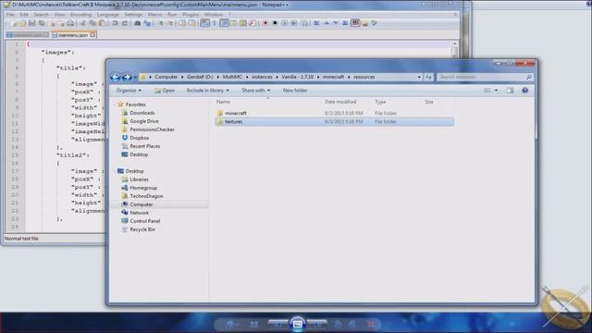Open the Share with dropdown
This screenshot has width=592, height=333.
point(256,91)
